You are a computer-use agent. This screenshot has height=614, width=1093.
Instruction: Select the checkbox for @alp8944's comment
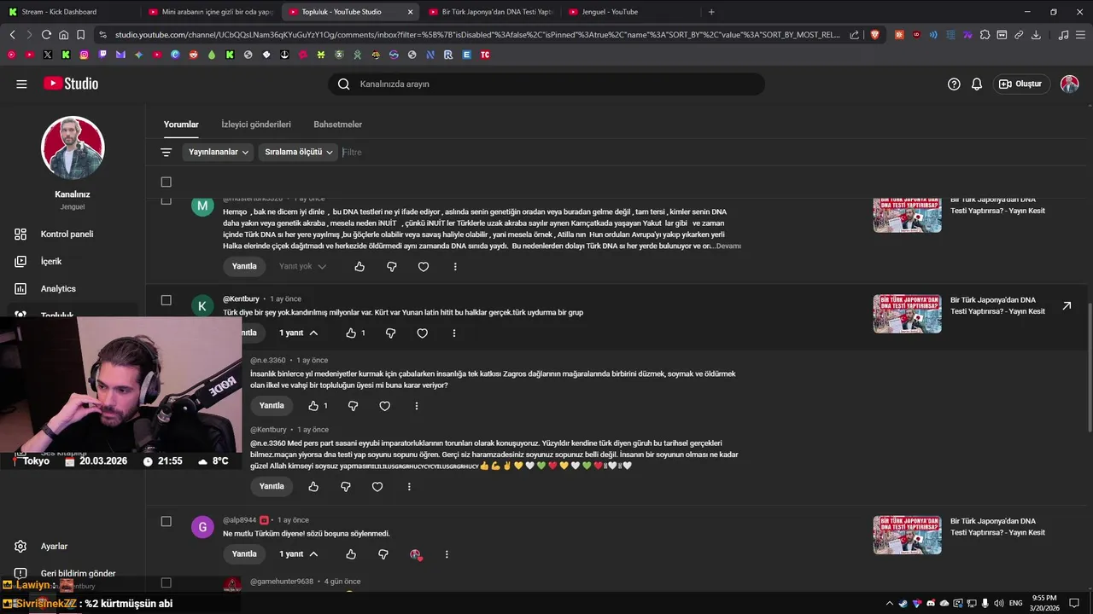166,521
